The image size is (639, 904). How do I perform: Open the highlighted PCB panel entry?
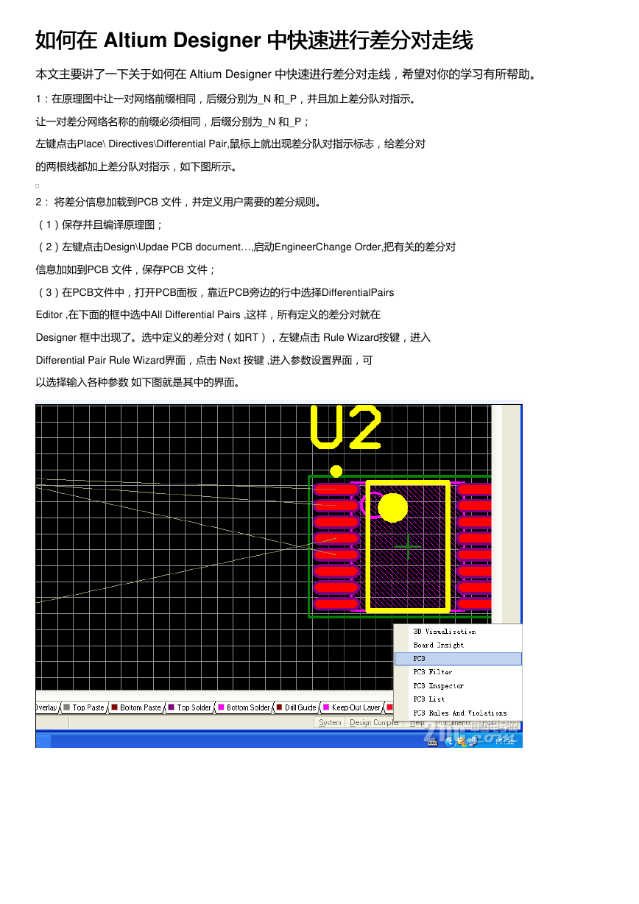point(457,659)
